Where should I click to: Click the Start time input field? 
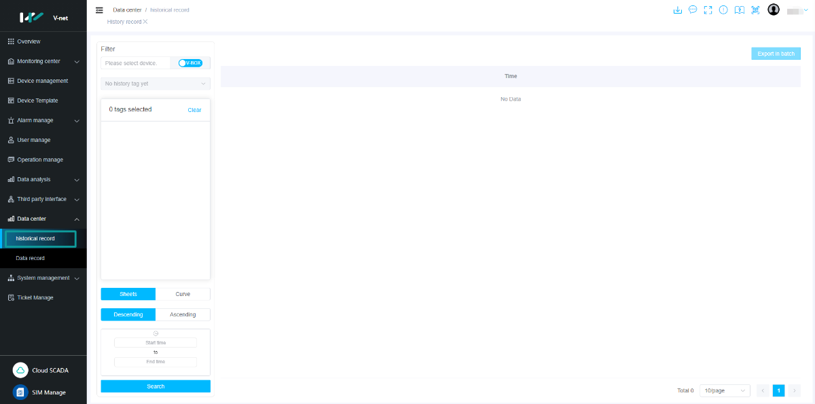click(156, 343)
